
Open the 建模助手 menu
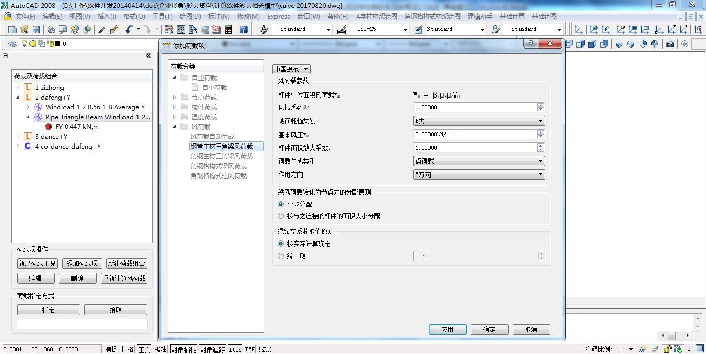[x=480, y=16]
